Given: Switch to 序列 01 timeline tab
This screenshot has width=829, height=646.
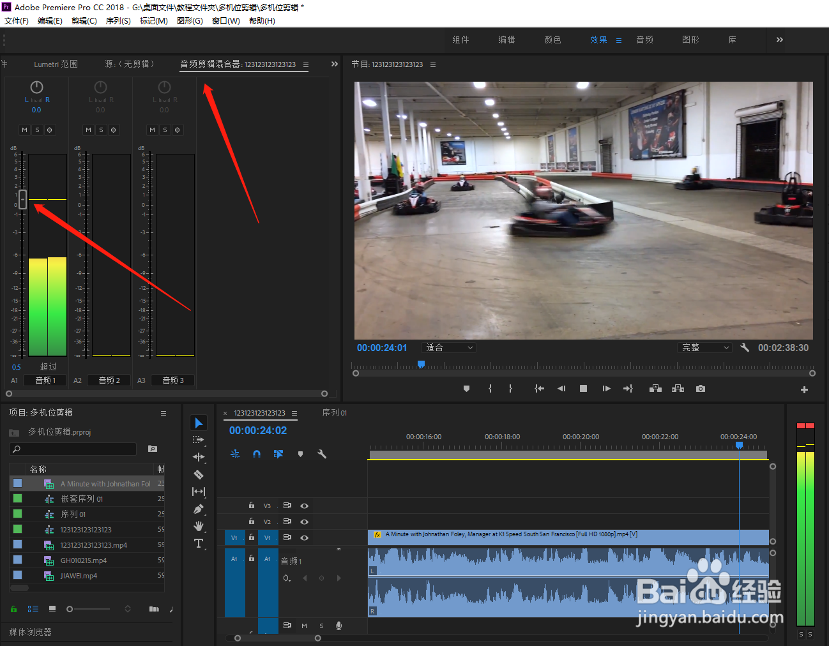Looking at the screenshot, I should (x=335, y=413).
